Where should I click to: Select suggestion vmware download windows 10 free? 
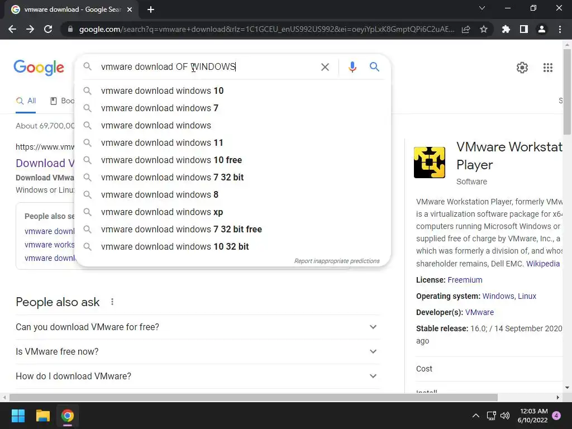pos(232,160)
